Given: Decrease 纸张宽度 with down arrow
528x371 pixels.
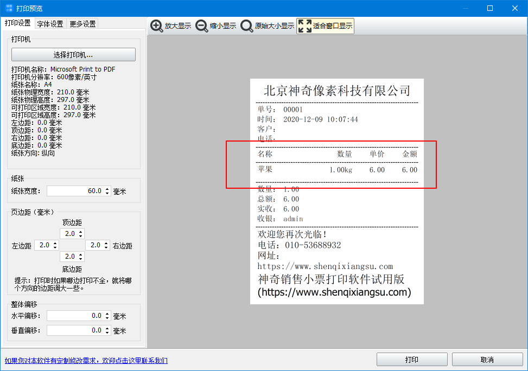Looking at the screenshot, I should point(107,193).
